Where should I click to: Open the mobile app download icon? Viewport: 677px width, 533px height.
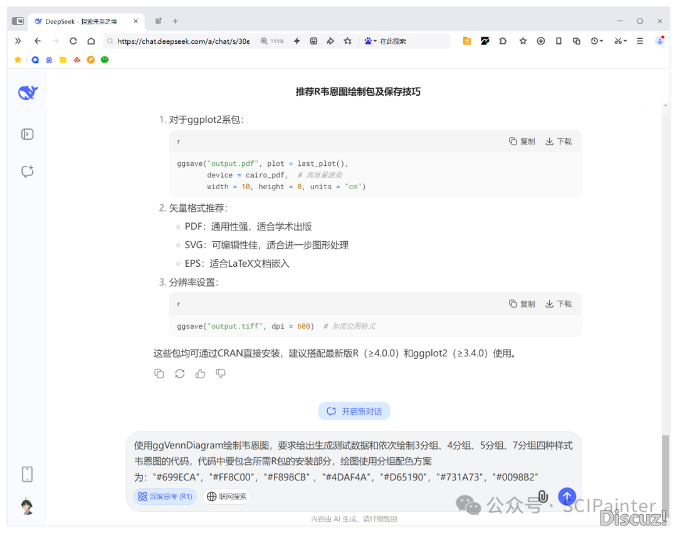pos(27,474)
